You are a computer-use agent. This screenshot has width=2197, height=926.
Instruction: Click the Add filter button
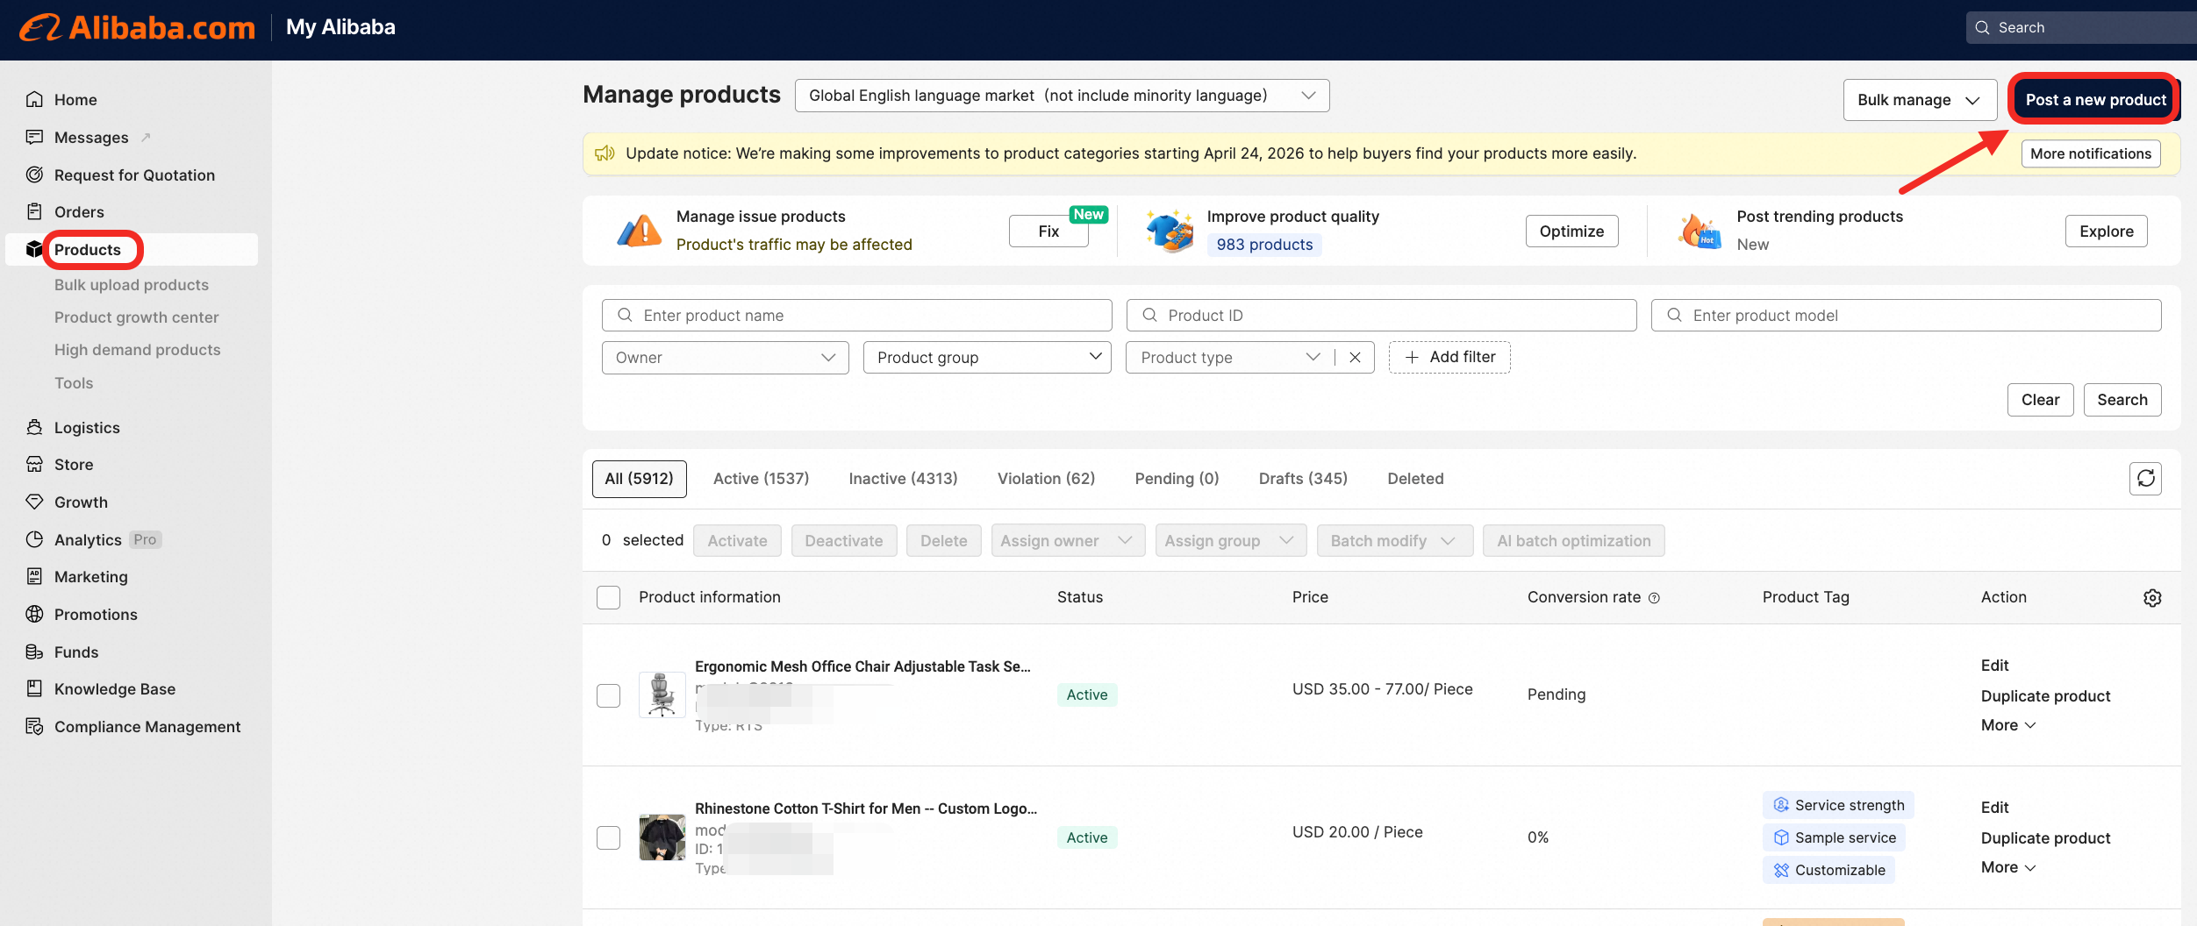1449,357
